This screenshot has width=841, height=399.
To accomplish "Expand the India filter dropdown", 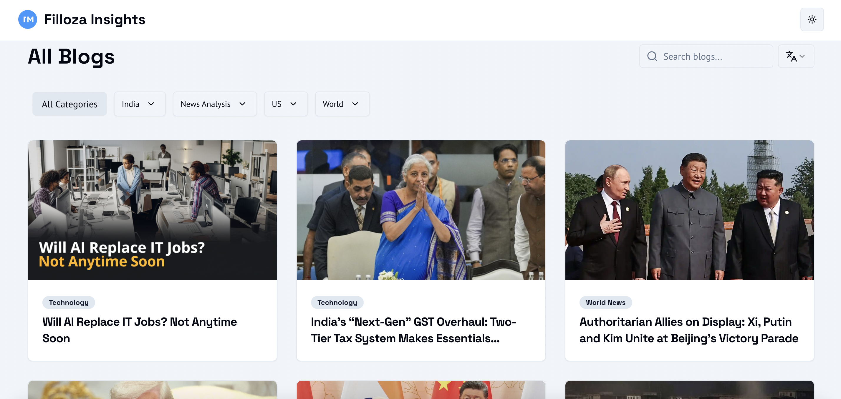I will [140, 104].
